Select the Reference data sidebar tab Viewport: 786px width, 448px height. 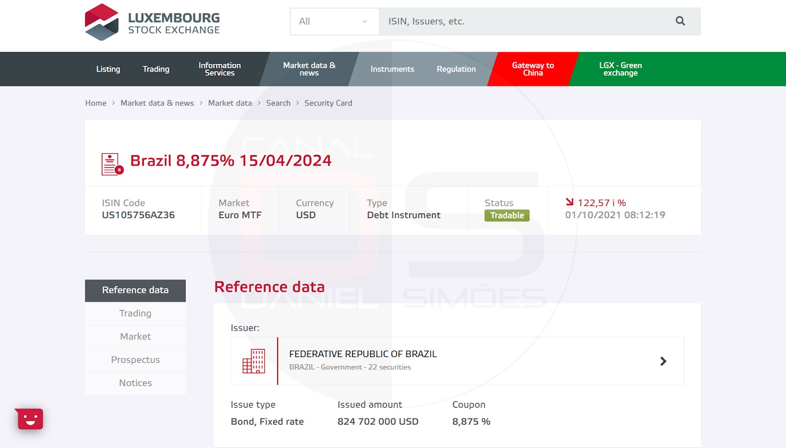[135, 290]
